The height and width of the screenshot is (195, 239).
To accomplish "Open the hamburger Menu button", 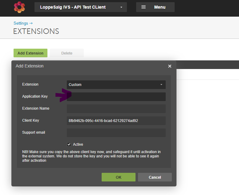I will 155,7.
